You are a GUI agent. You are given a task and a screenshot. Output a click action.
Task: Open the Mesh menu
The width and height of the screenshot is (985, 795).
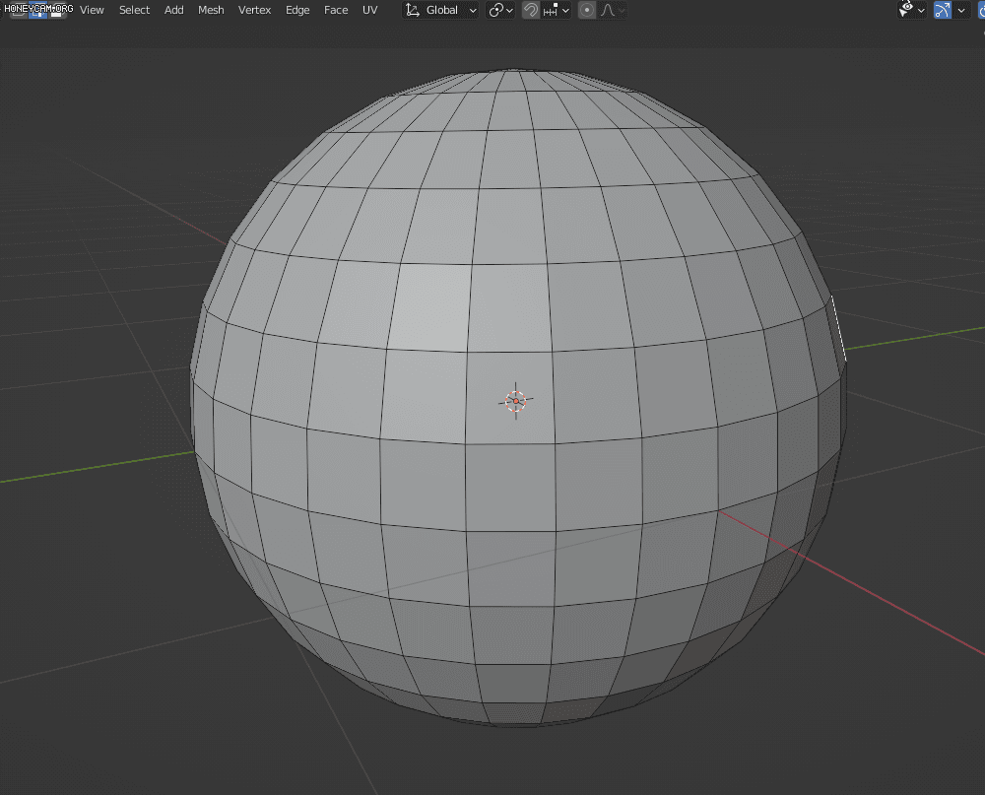point(211,10)
